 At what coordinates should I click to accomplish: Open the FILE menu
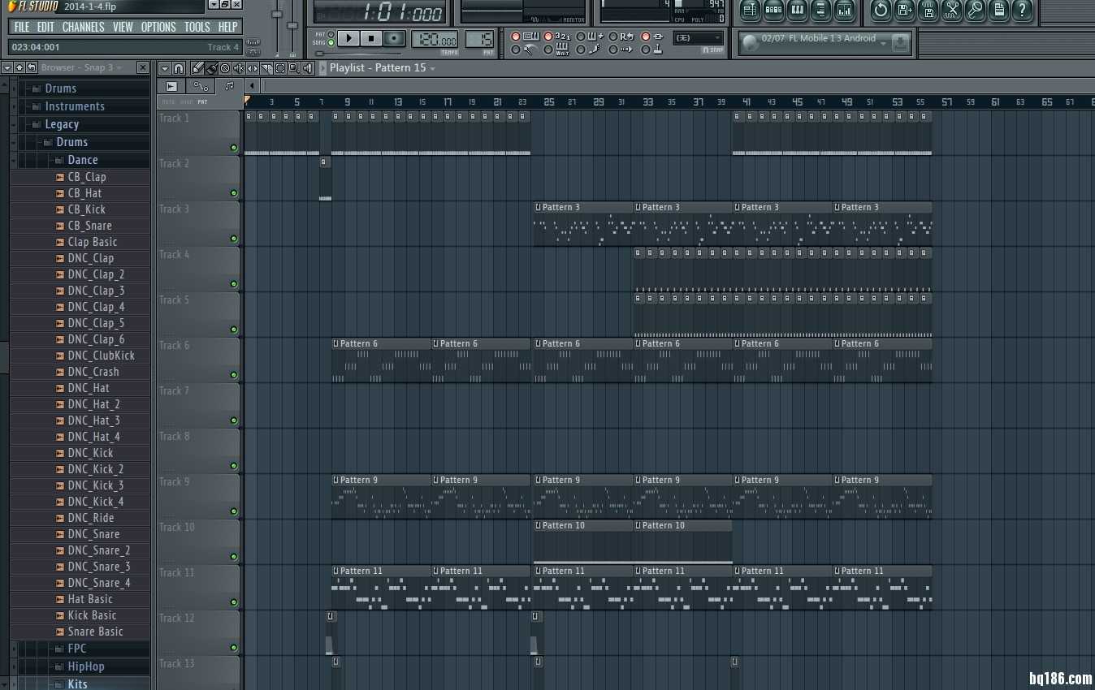22,27
